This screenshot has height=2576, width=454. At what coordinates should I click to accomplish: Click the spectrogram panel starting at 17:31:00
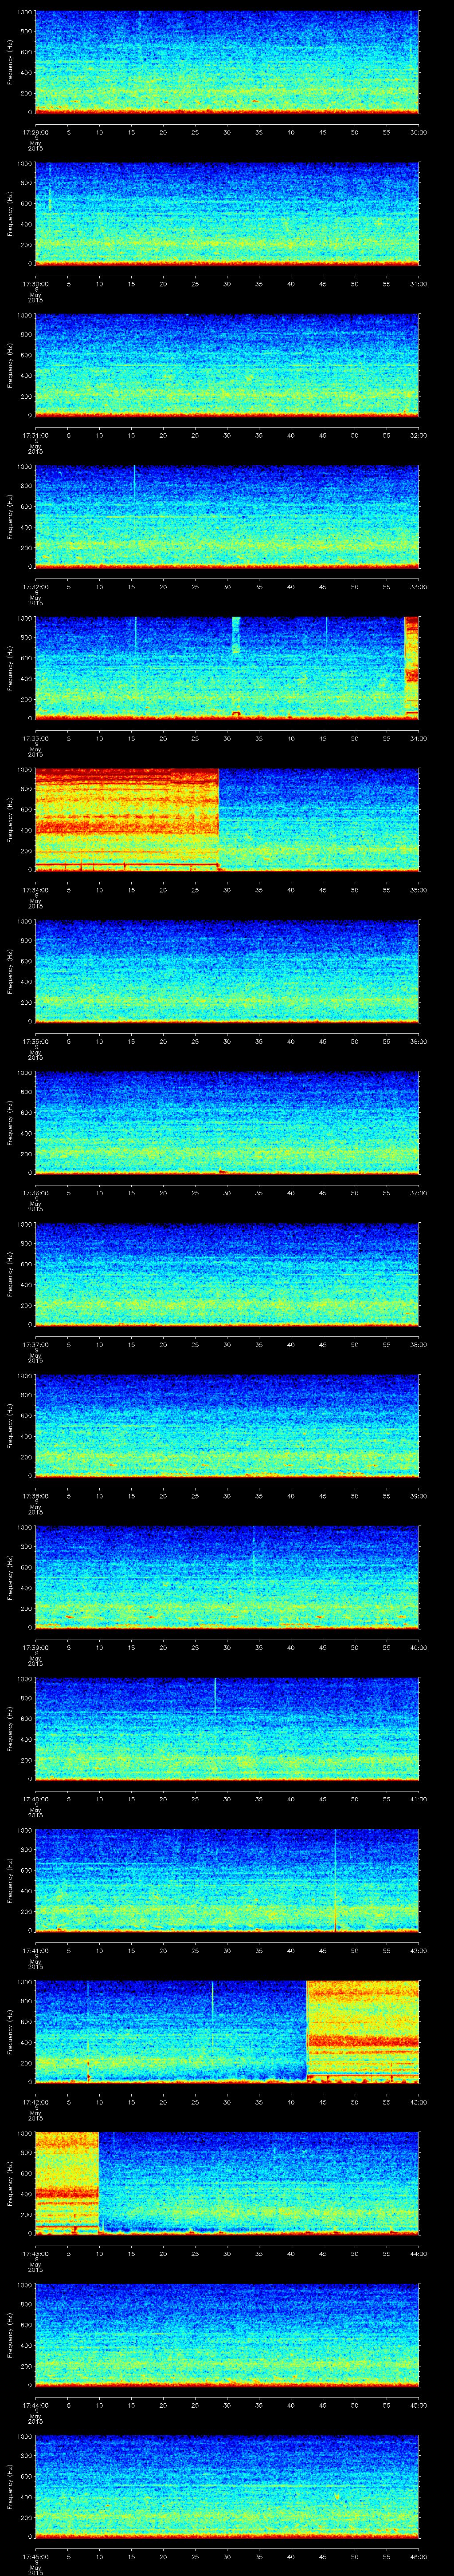tap(227, 365)
